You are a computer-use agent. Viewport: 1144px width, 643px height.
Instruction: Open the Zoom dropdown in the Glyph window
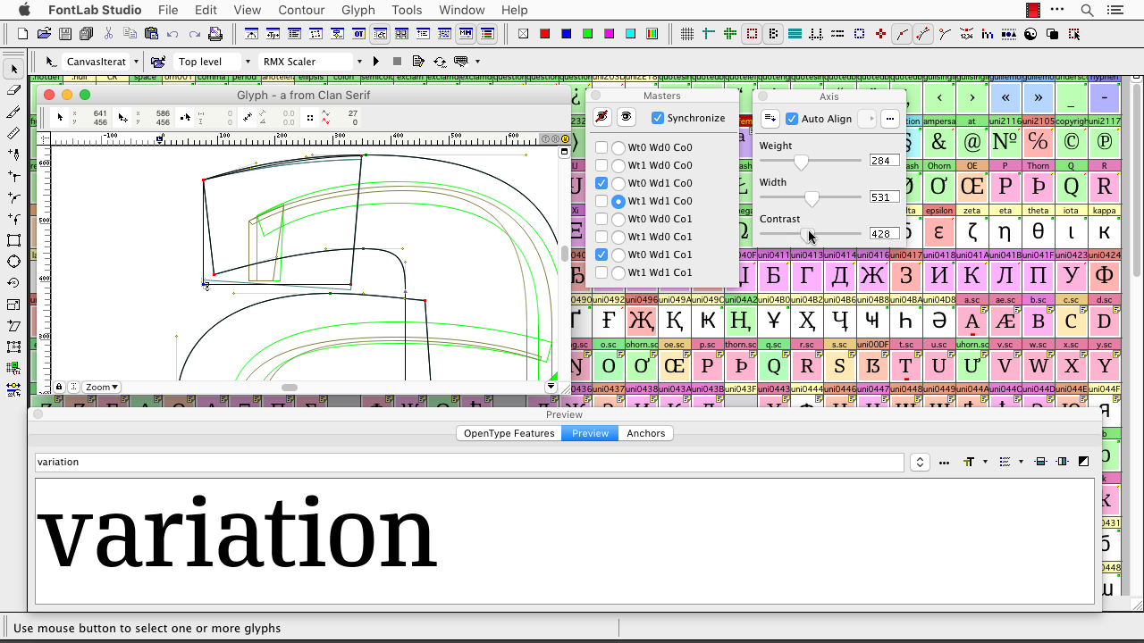100,387
